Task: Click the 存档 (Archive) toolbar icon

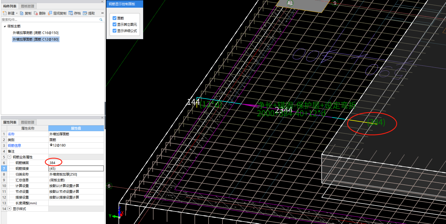Action: tap(71, 13)
